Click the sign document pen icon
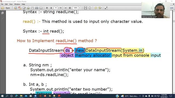This screenshot has height=98, width=175. coord(24,8)
